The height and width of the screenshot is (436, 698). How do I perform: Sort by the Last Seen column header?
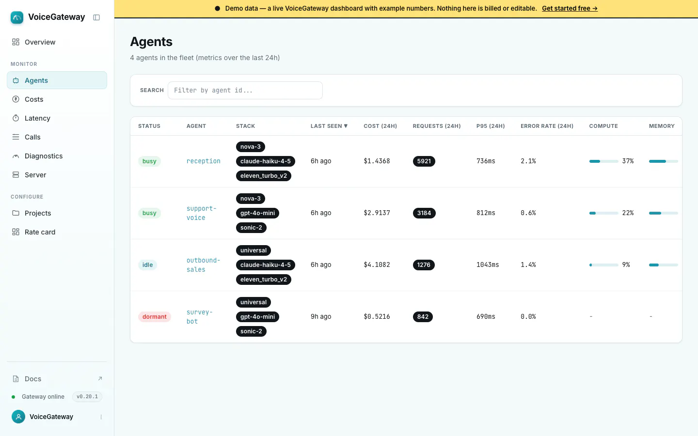329,126
